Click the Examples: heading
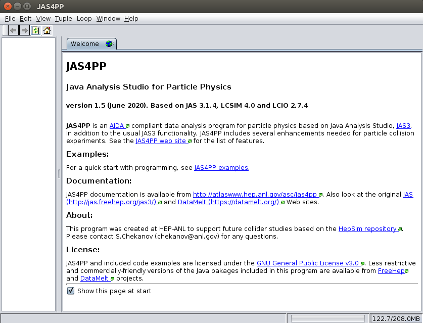Image resolution: width=423 pixels, height=323 pixels. tap(87, 154)
